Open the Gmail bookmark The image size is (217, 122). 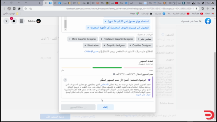[x=210, y=14]
